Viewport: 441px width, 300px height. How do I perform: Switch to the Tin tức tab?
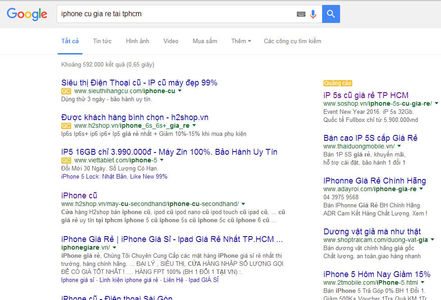102,41
